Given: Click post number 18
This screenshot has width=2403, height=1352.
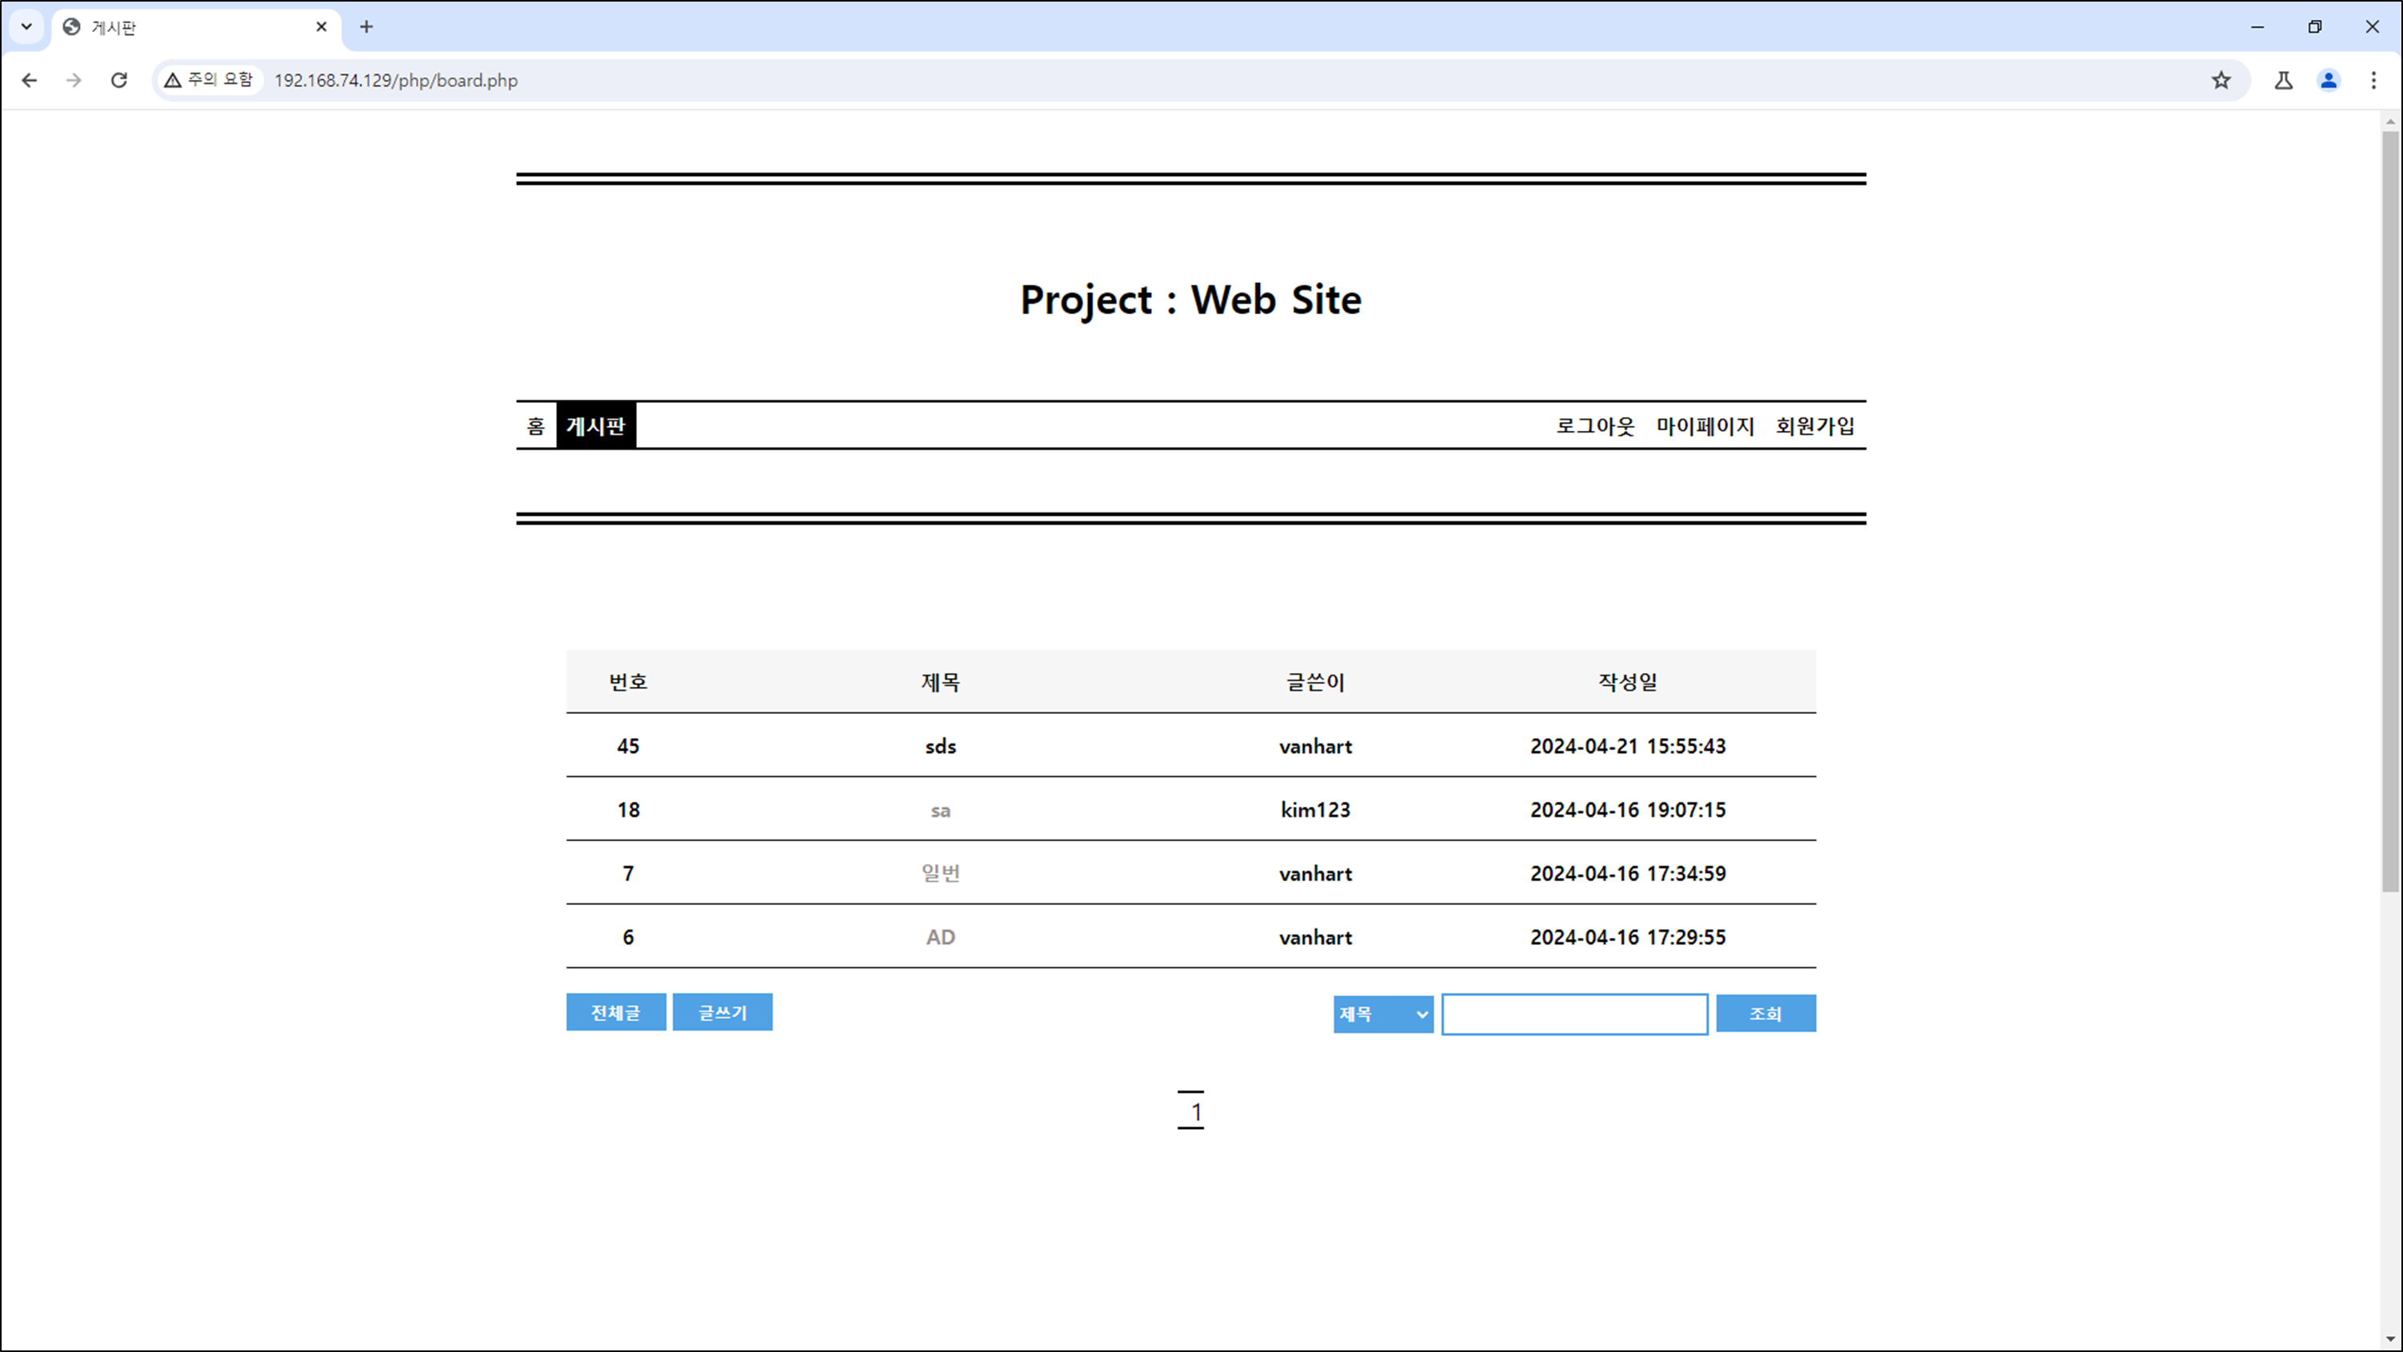Looking at the screenshot, I should coord(628,810).
